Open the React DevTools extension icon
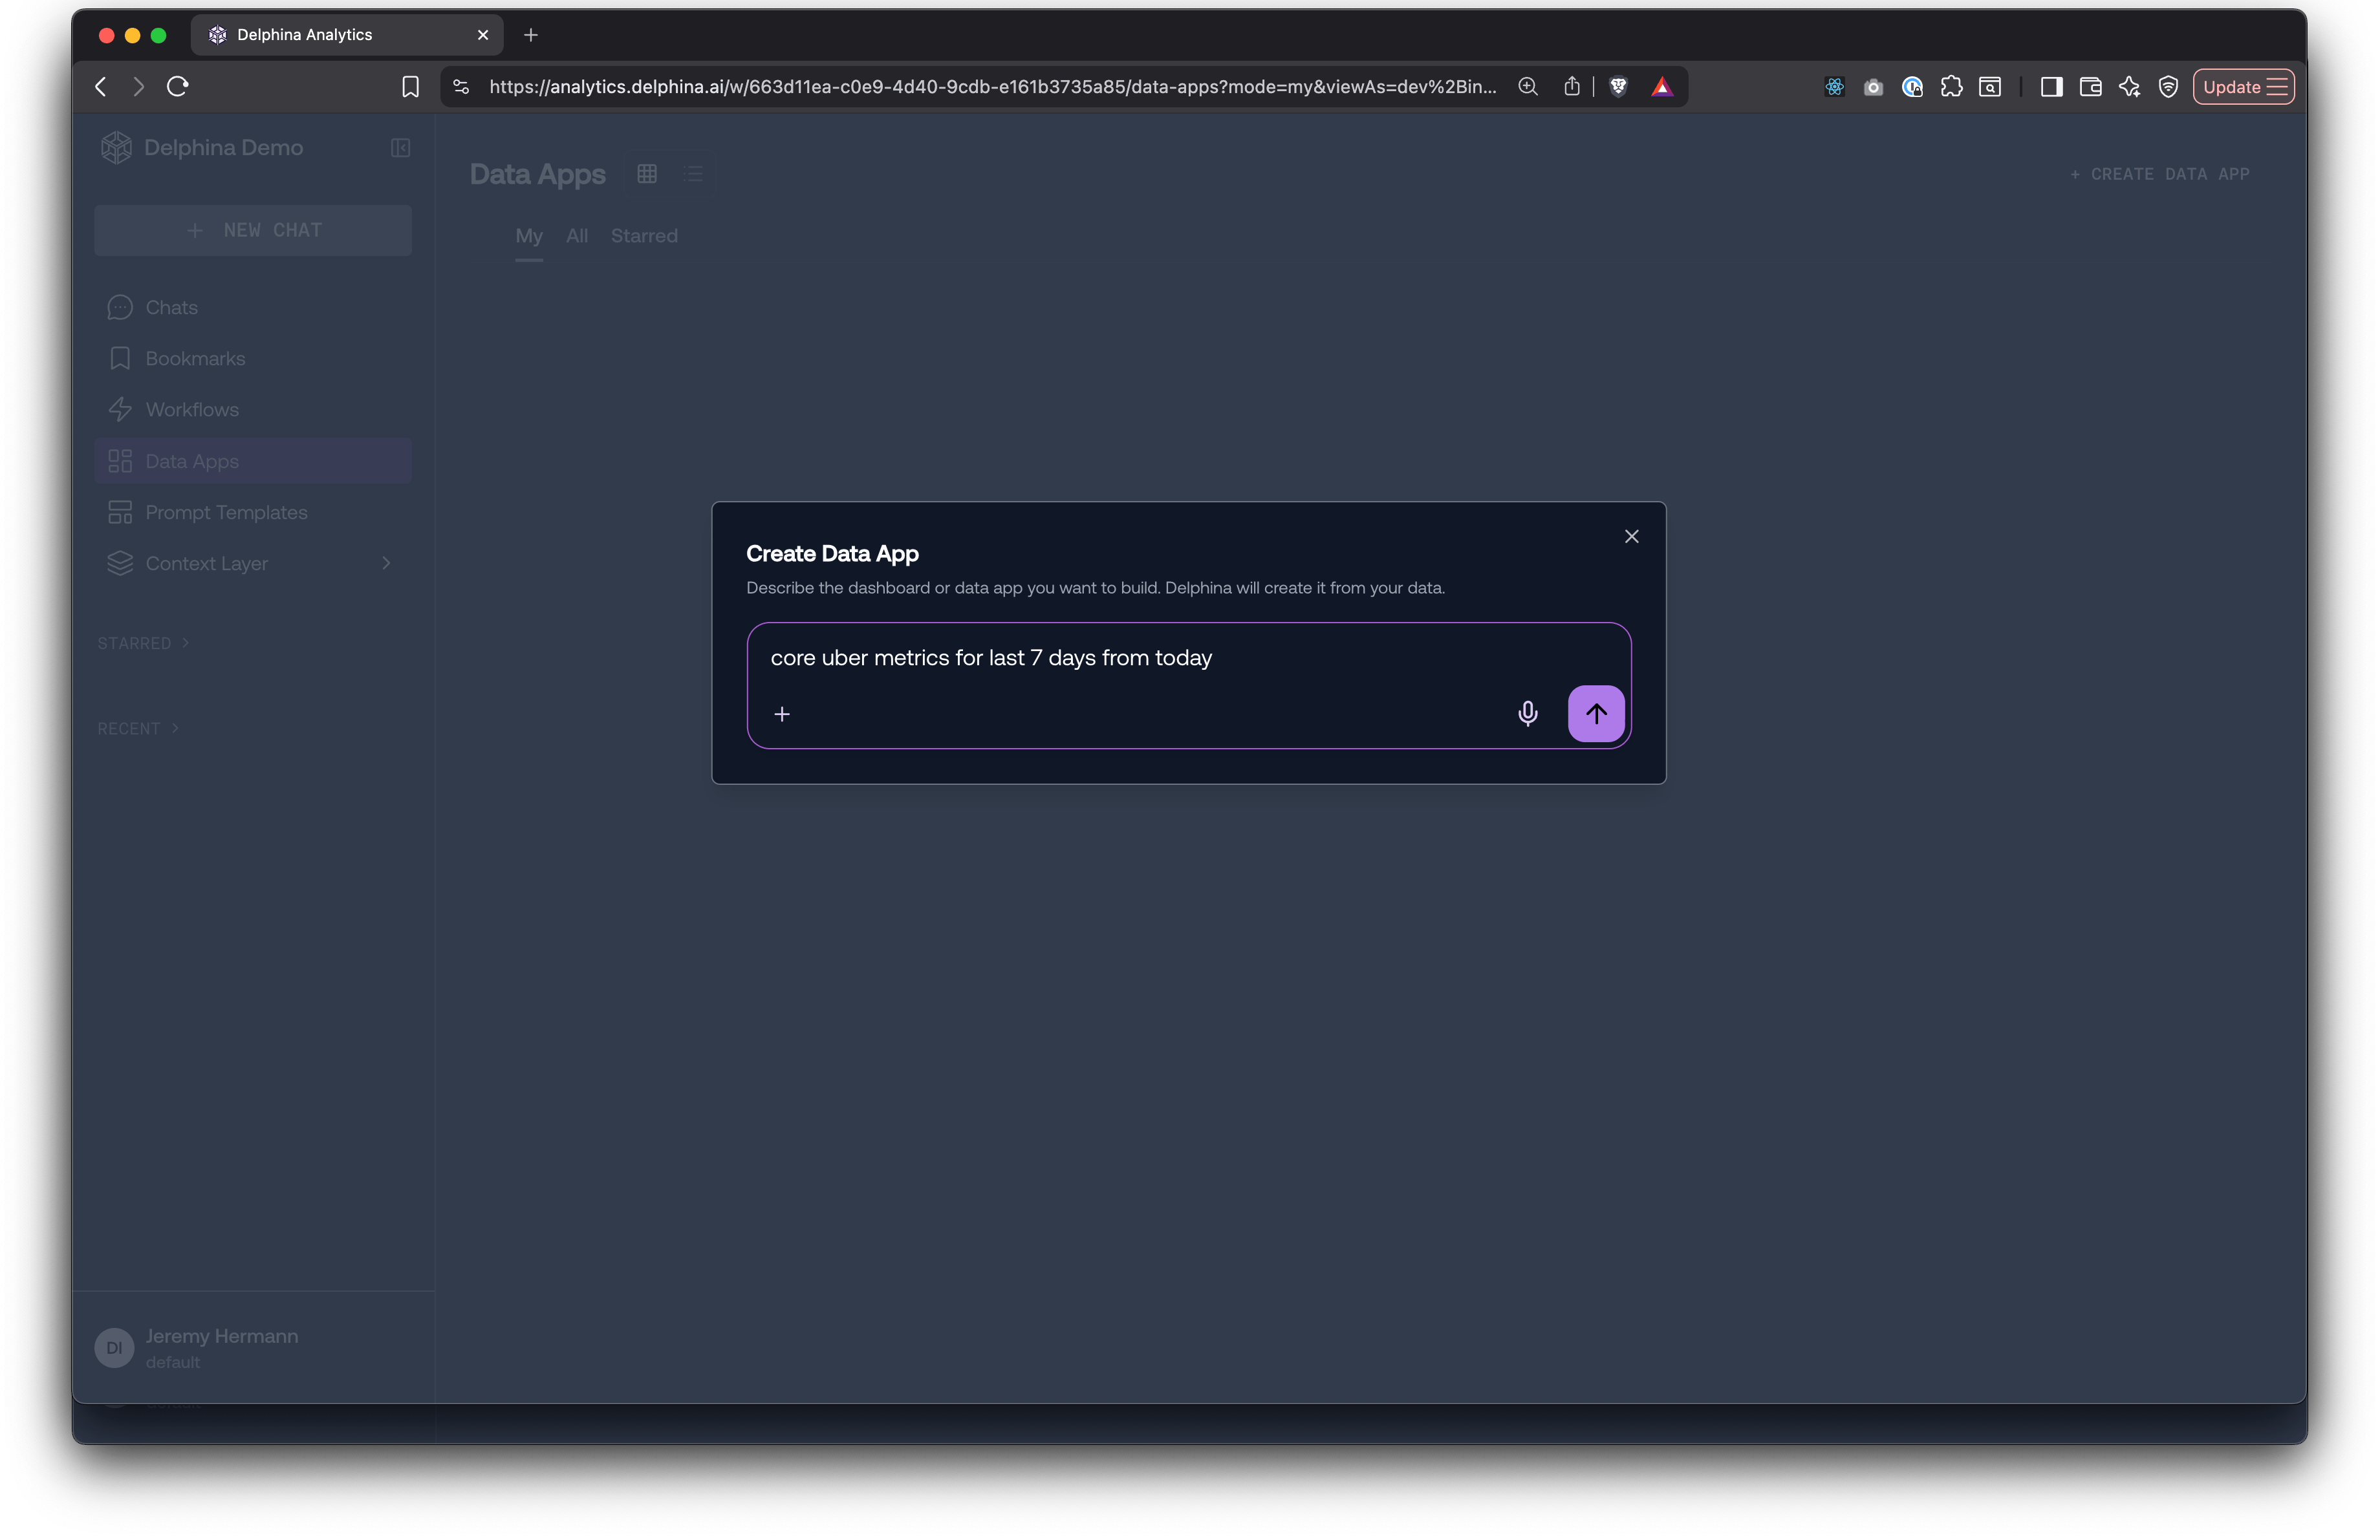 pos(1834,87)
